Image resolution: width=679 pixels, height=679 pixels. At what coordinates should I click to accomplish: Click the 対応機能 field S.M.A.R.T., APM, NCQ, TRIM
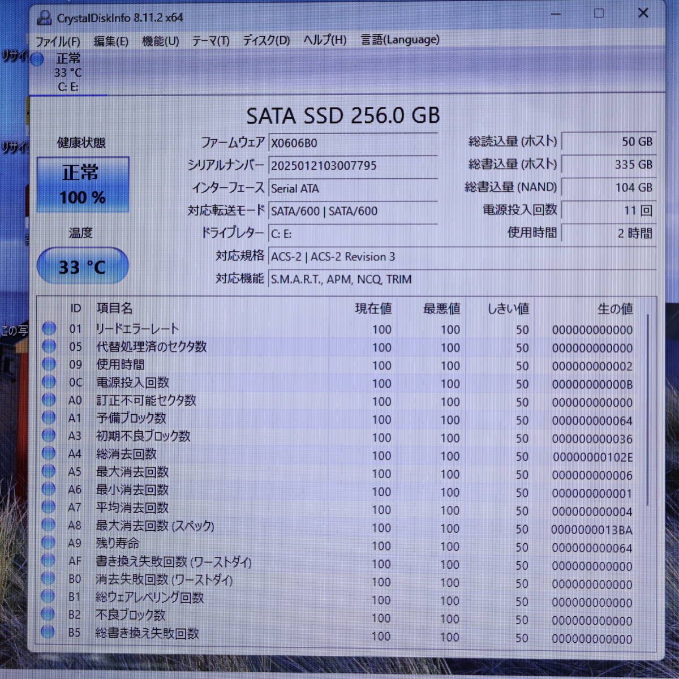462,279
